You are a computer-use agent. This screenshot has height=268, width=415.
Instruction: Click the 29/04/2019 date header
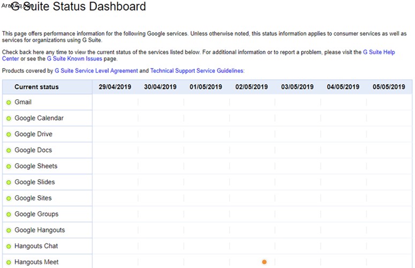[115, 87]
